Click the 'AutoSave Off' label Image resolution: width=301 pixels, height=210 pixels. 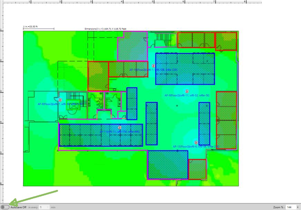18,207
